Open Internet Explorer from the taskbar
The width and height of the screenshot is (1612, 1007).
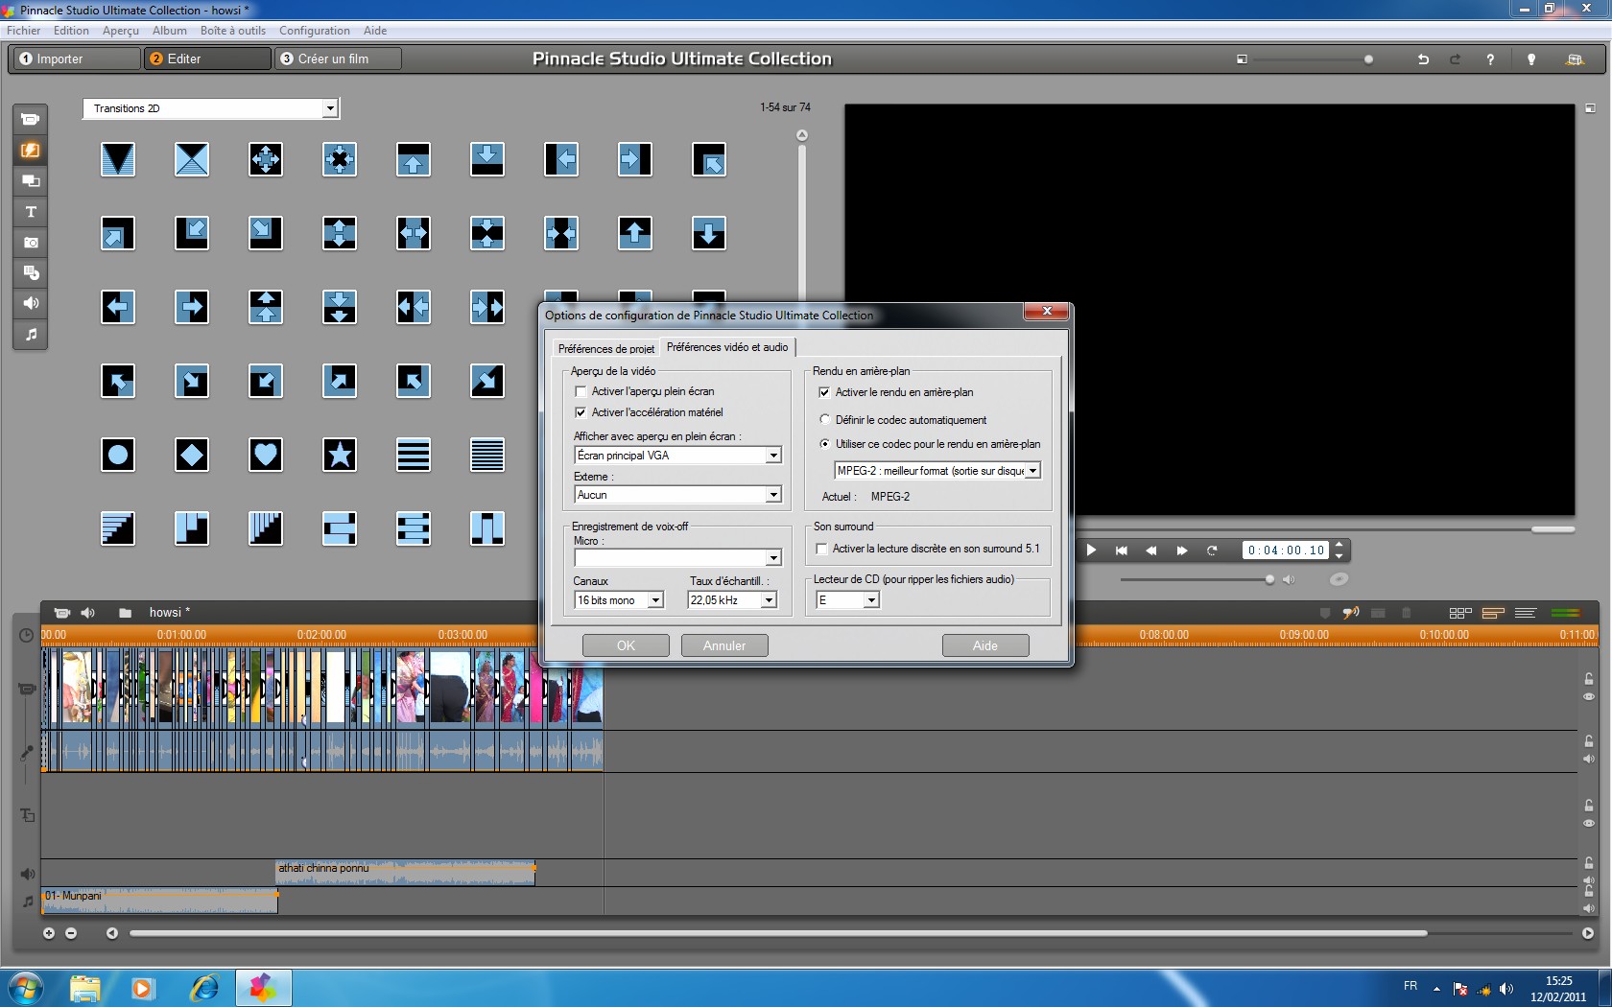click(204, 987)
